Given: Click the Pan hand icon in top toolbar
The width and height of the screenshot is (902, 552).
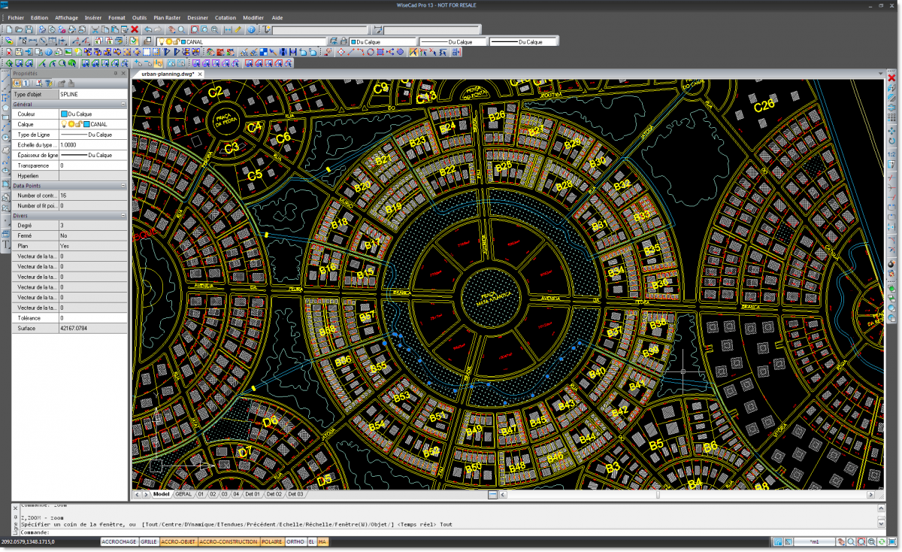Looking at the screenshot, I should coord(171,29).
